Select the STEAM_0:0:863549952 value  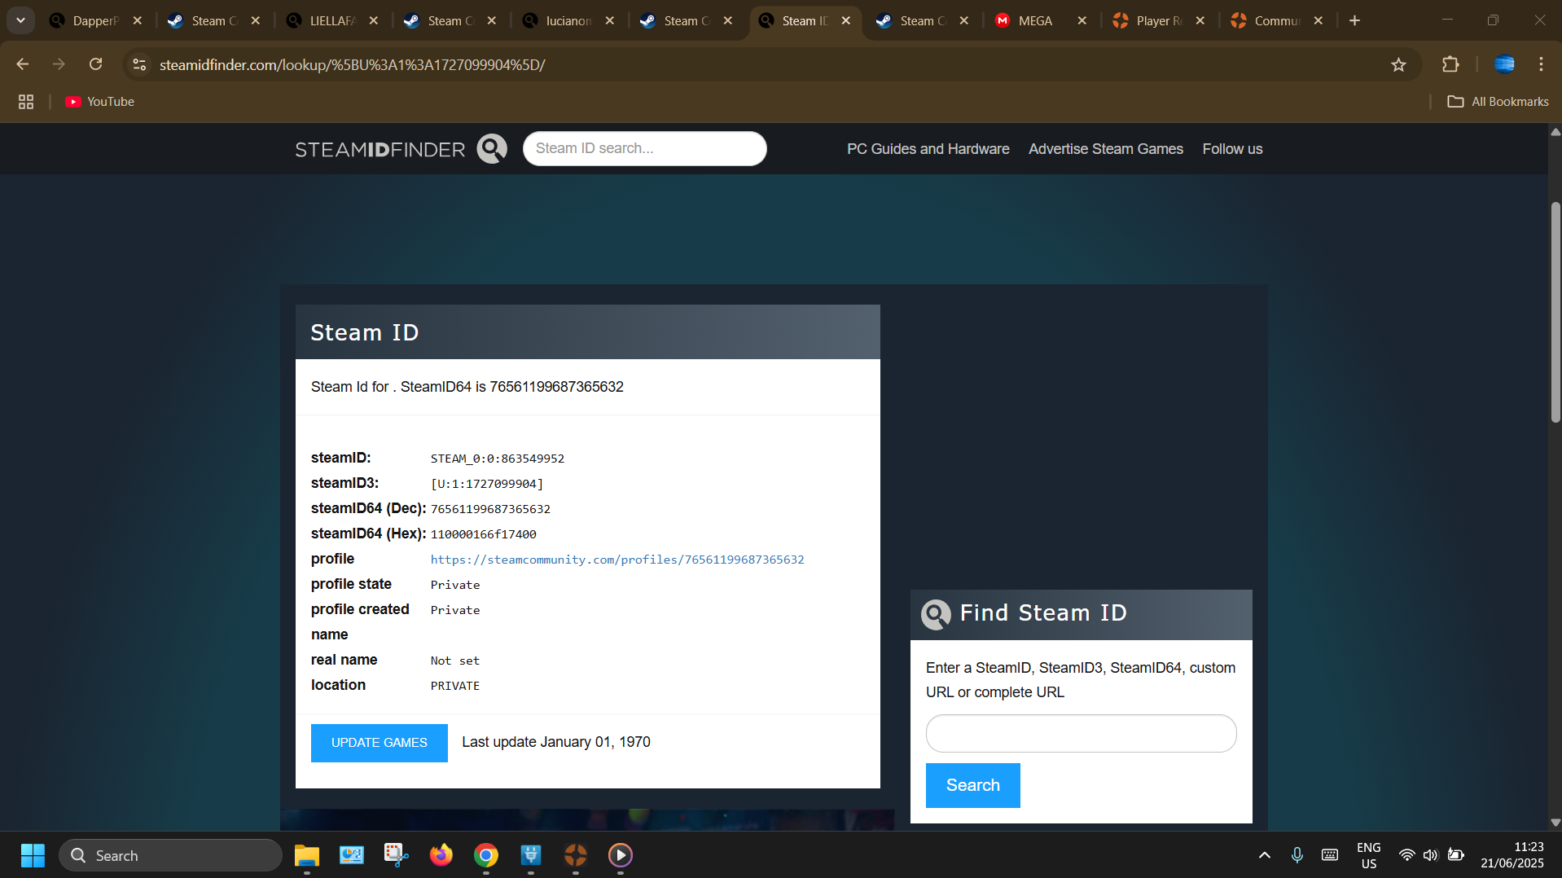(x=498, y=459)
